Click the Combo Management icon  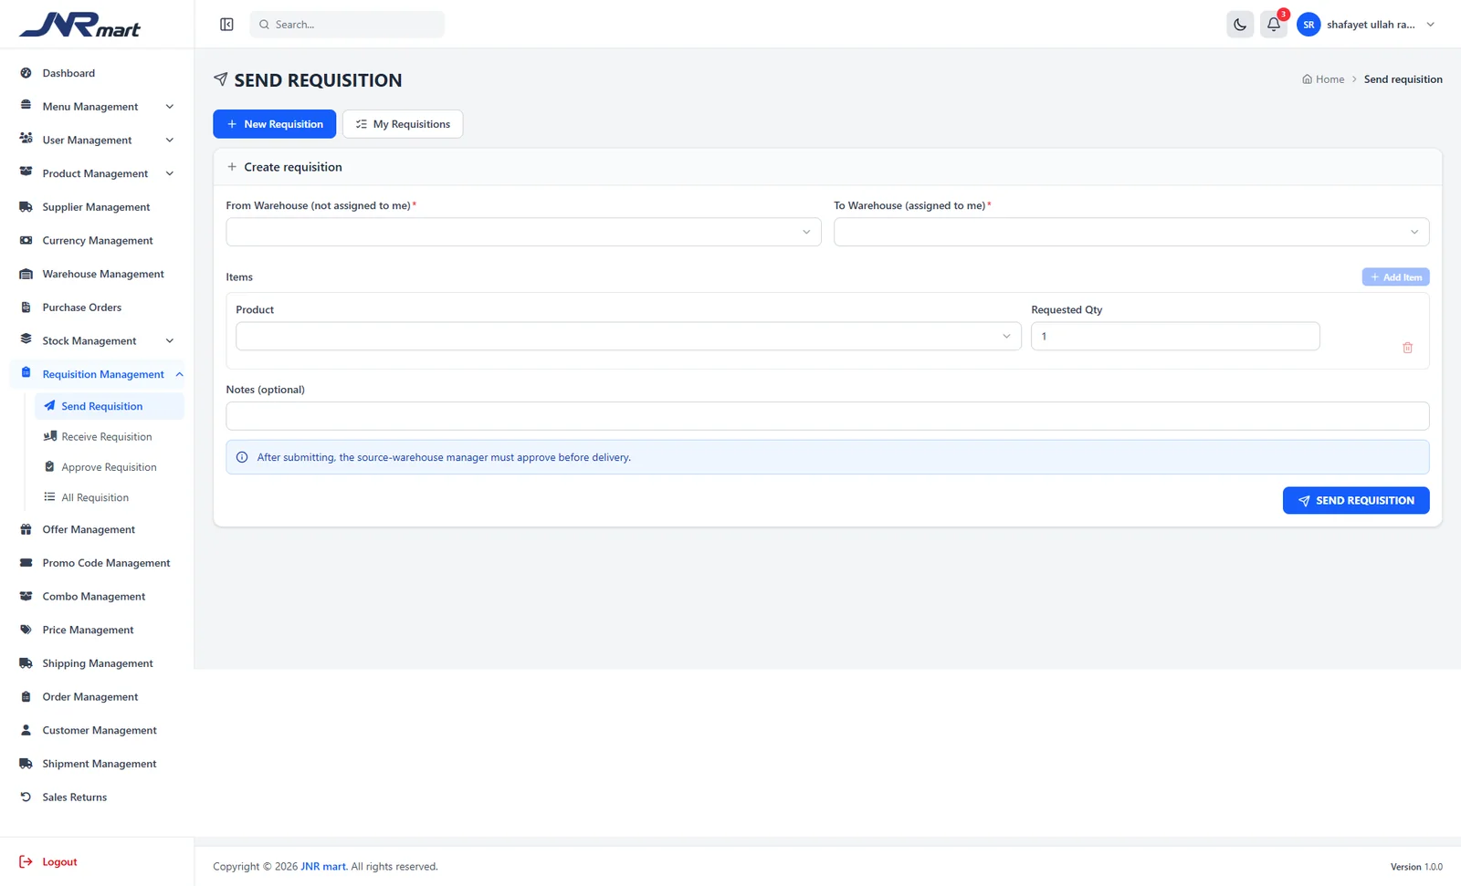26,597
